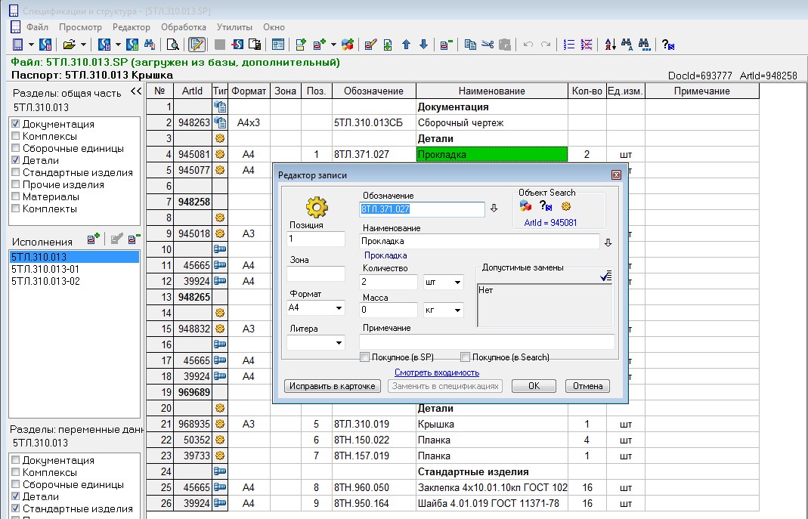Click the A-Я sort icon in toolbar

(611, 45)
